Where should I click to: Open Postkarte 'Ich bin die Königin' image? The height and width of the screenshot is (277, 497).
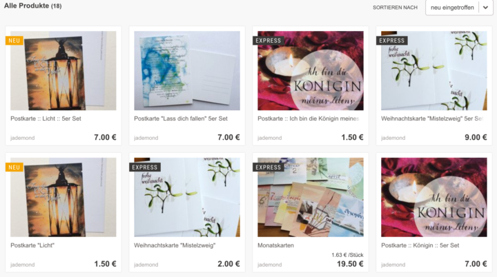point(311,70)
